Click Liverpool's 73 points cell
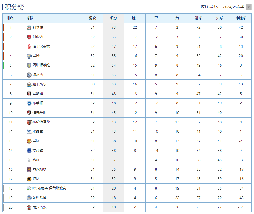 coord(113,28)
